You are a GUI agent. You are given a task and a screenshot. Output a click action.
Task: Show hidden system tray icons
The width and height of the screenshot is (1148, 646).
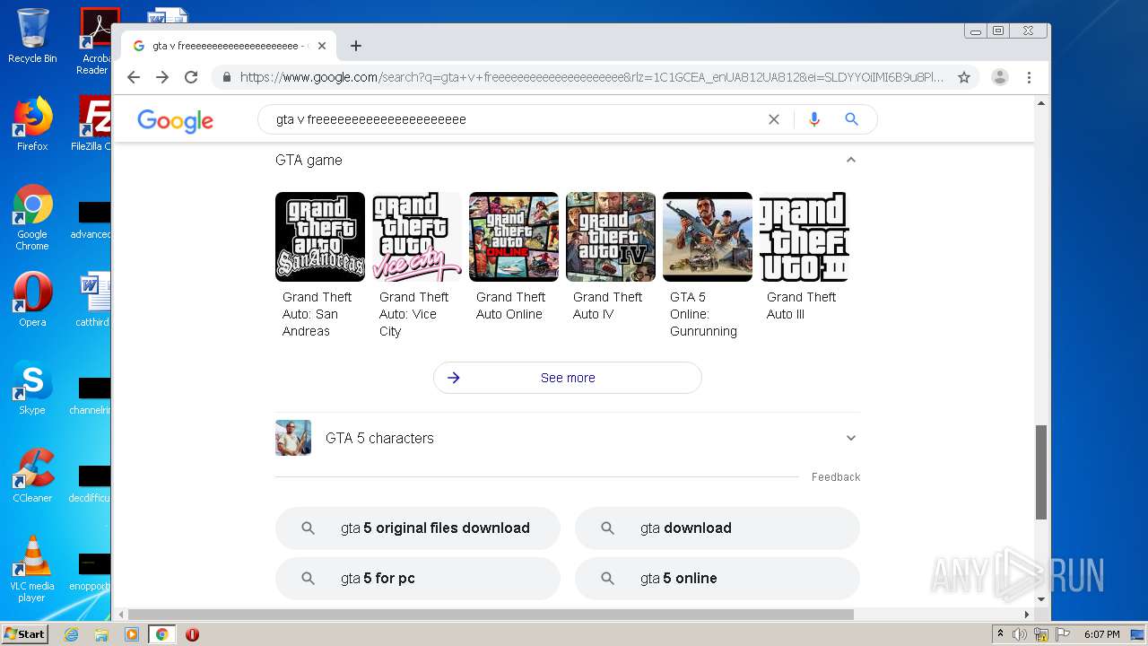click(x=1000, y=634)
